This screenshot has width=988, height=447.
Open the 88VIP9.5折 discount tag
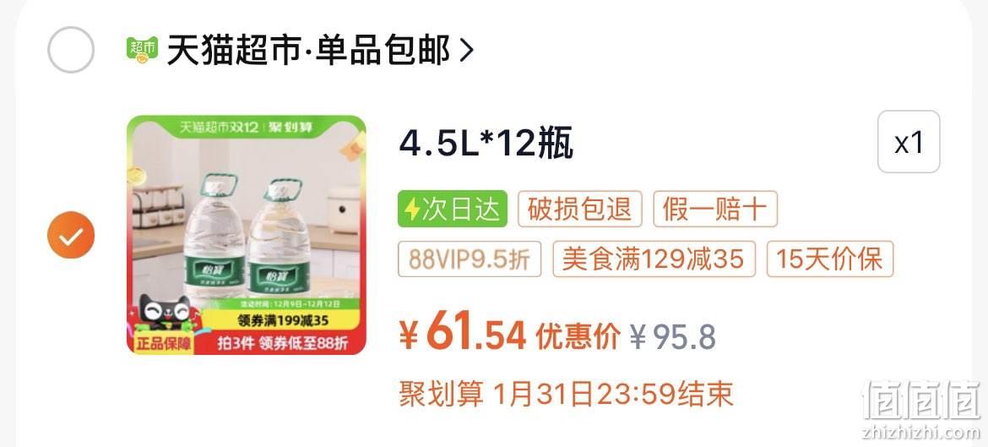pyautogui.click(x=470, y=259)
